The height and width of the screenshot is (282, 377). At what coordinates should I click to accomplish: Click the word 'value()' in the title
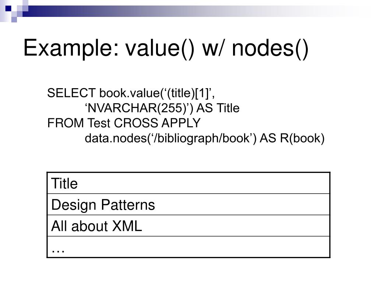160,49
